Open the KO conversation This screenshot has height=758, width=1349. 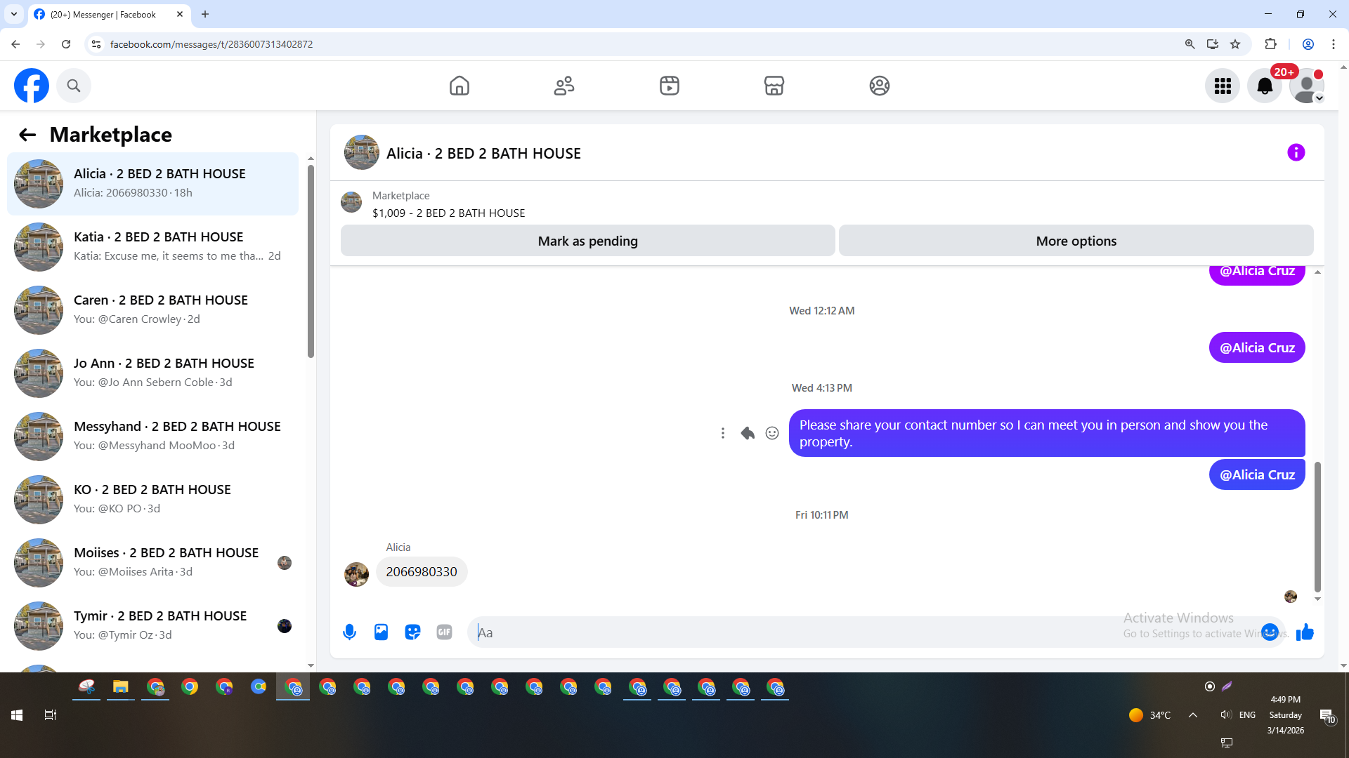click(152, 500)
